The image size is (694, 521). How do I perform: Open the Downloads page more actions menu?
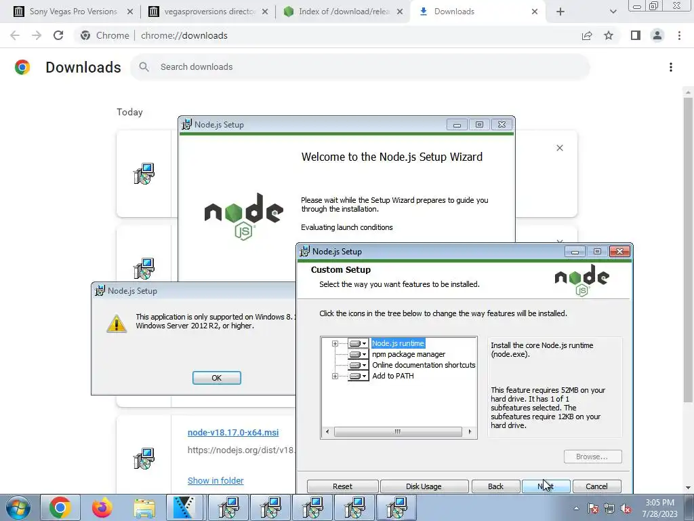pos(671,67)
